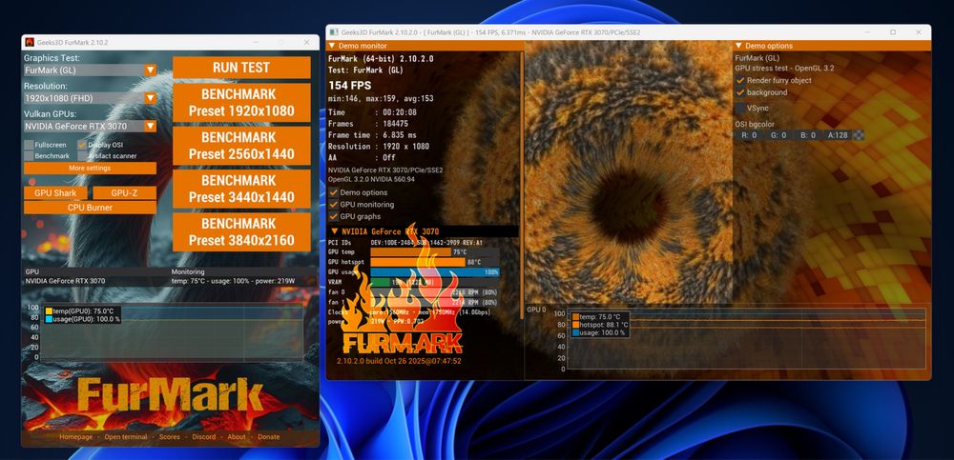The width and height of the screenshot is (954, 460).
Task: Click the "Frames : 184475" line
Action: tap(366, 124)
